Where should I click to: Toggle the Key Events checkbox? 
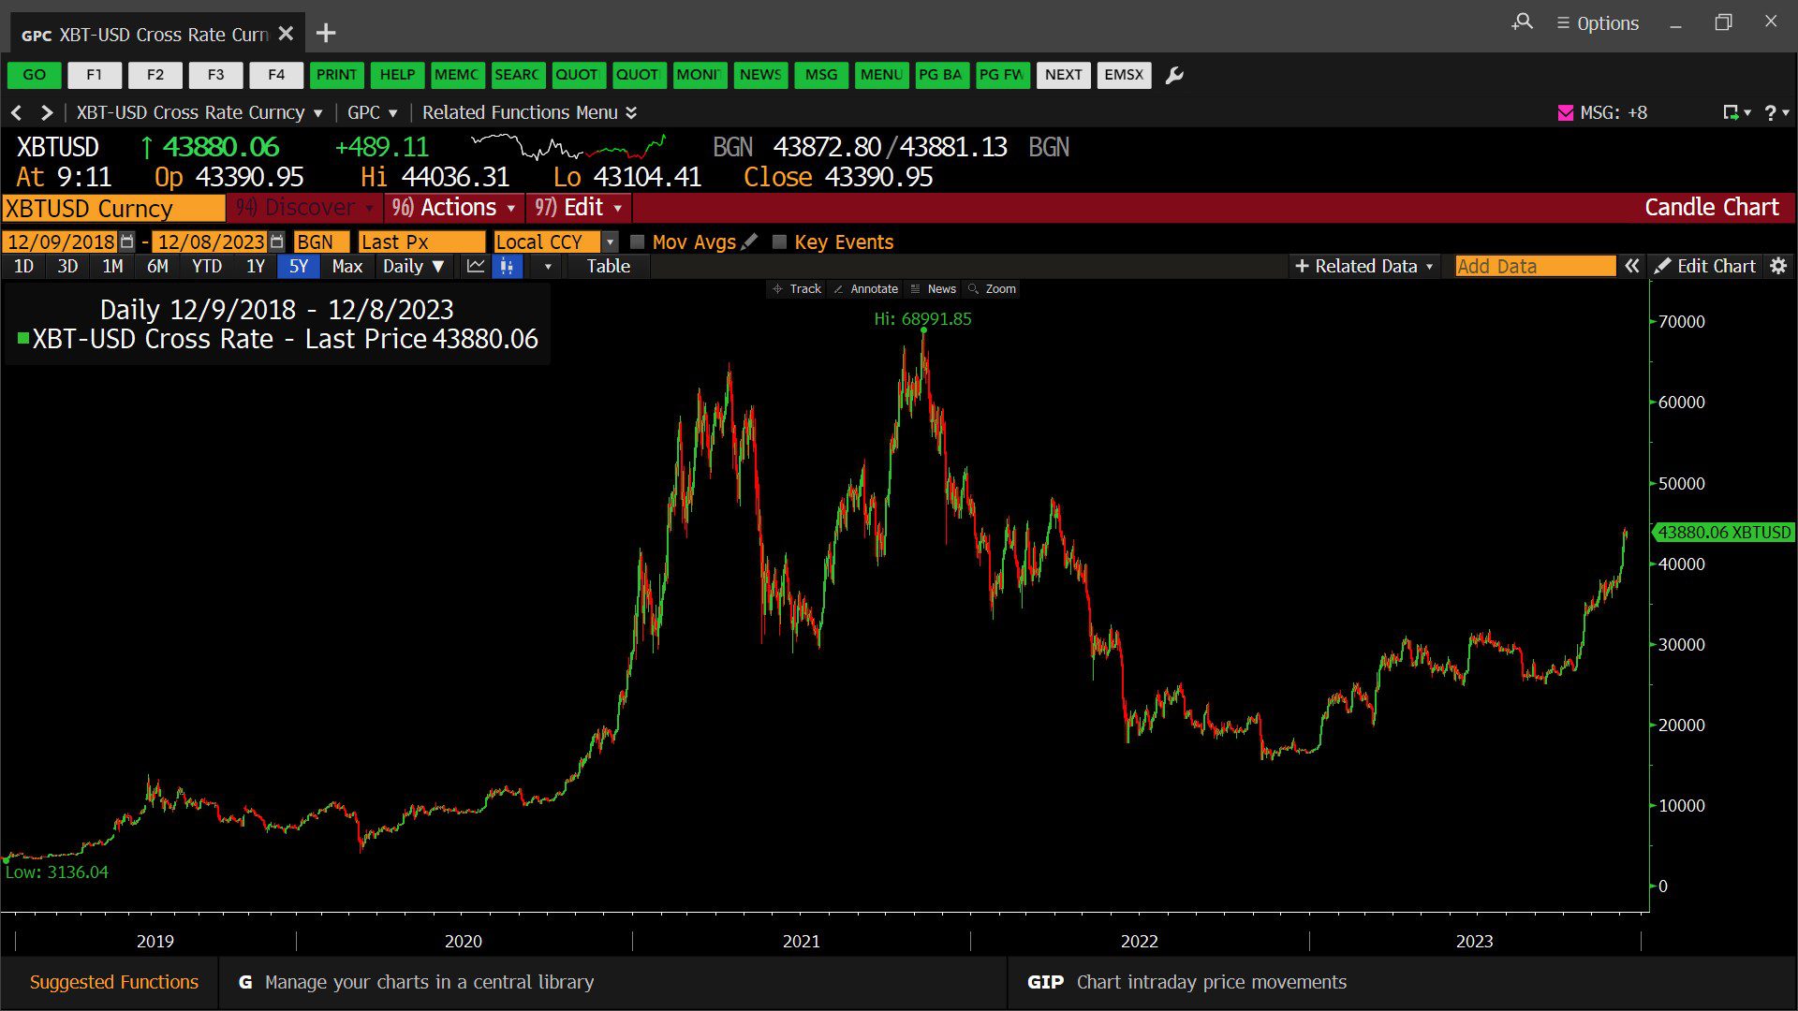779,242
